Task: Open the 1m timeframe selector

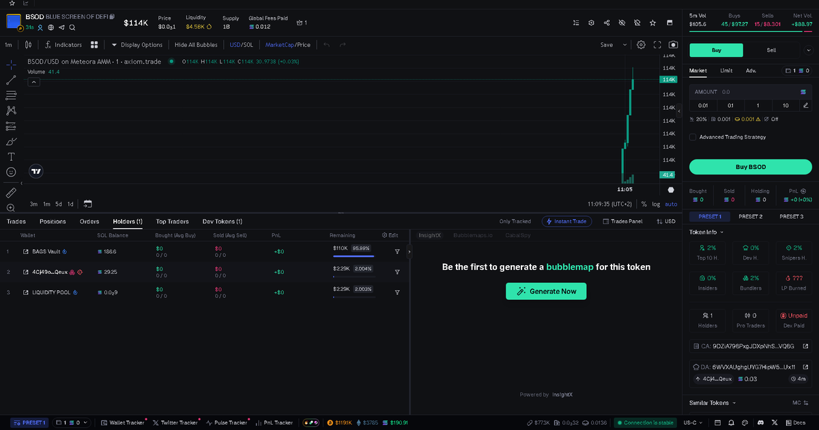Action: [x=9, y=45]
